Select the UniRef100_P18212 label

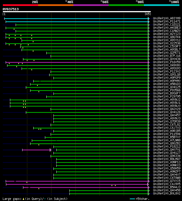click(167, 146)
